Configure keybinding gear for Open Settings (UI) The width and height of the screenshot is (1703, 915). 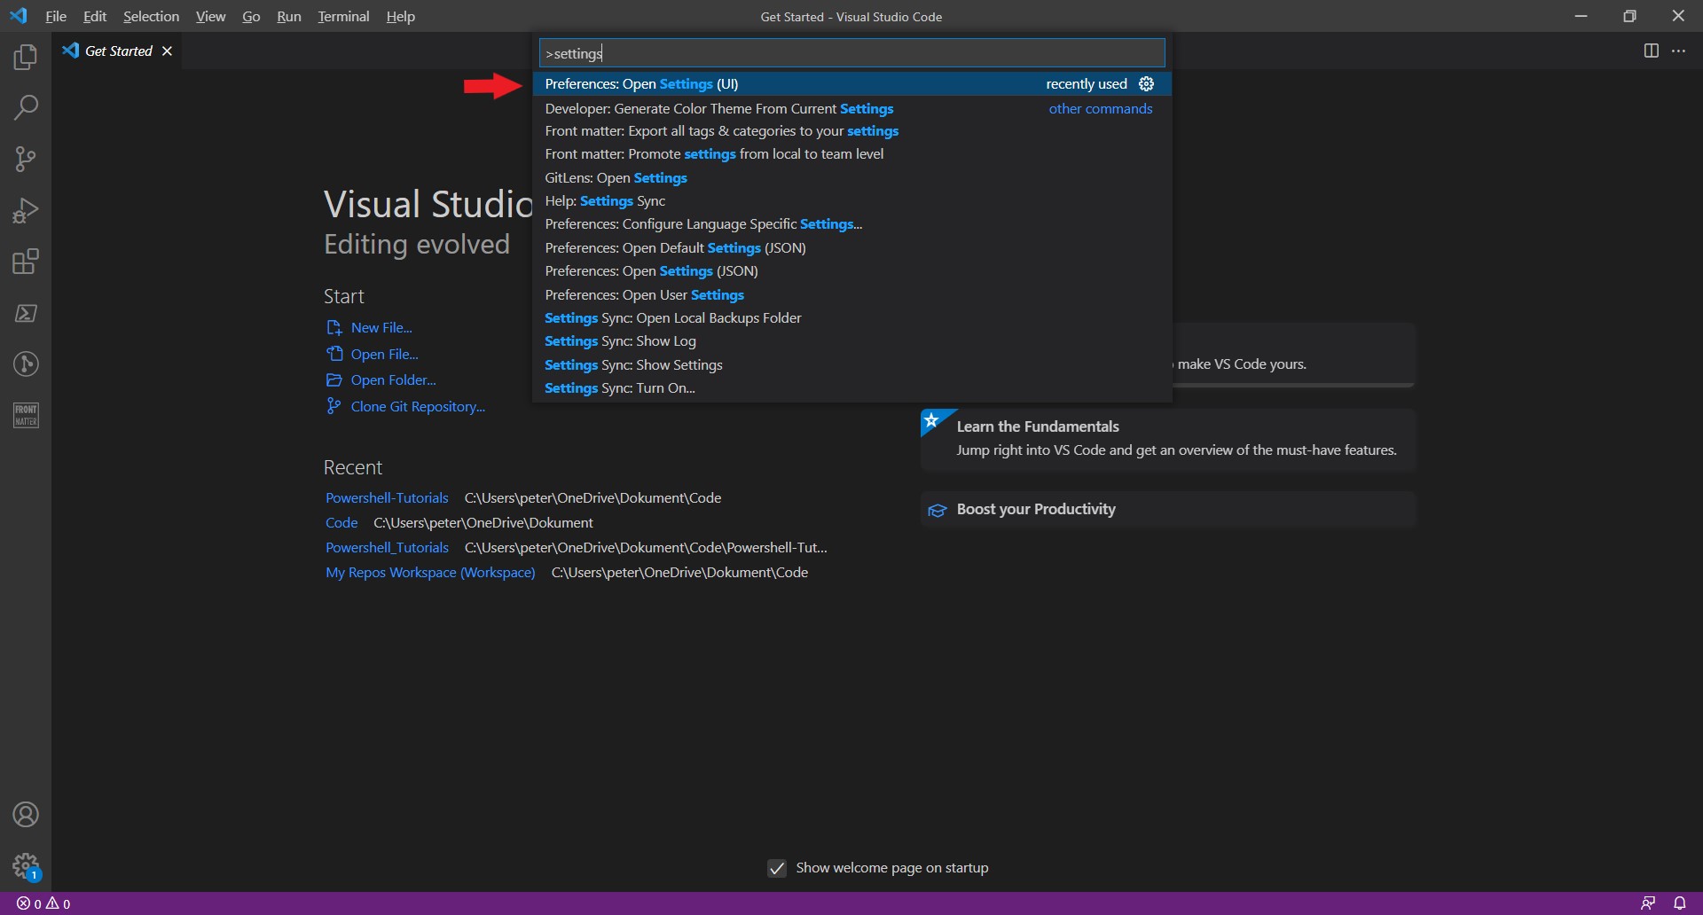1146,83
